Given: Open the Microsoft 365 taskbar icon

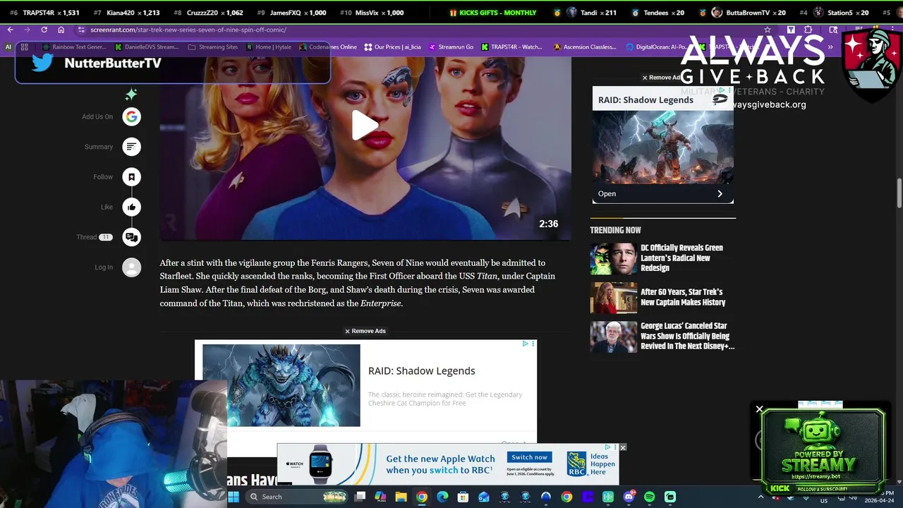Looking at the screenshot, I should pyautogui.click(x=380, y=497).
